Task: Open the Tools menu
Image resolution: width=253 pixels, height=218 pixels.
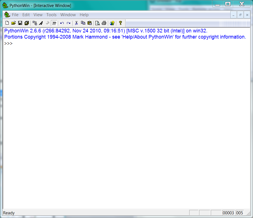Action: pos(51,15)
